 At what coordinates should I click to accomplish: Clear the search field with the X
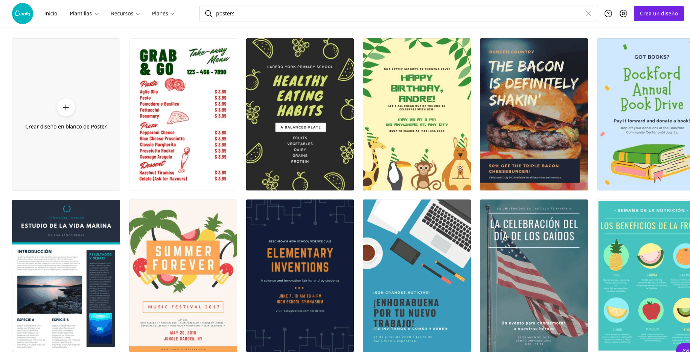(x=589, y=14)
